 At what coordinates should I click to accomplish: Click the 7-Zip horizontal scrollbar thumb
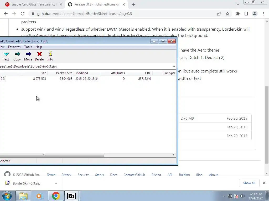point(52,155)
